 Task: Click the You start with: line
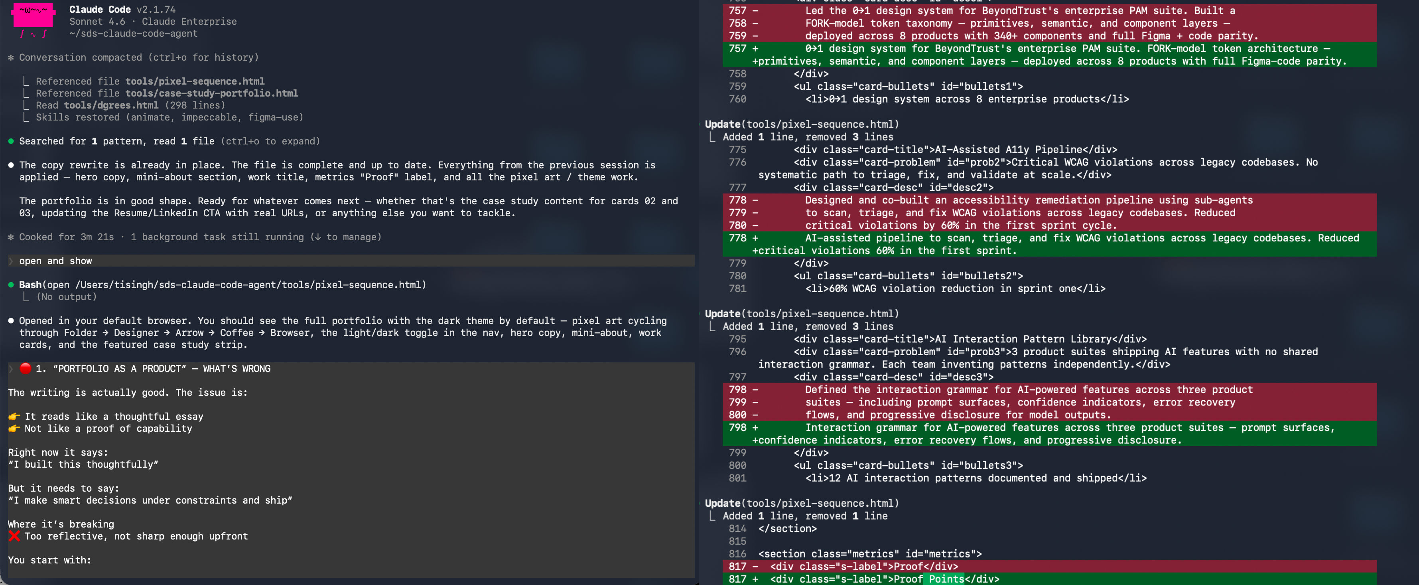(49, 560)
